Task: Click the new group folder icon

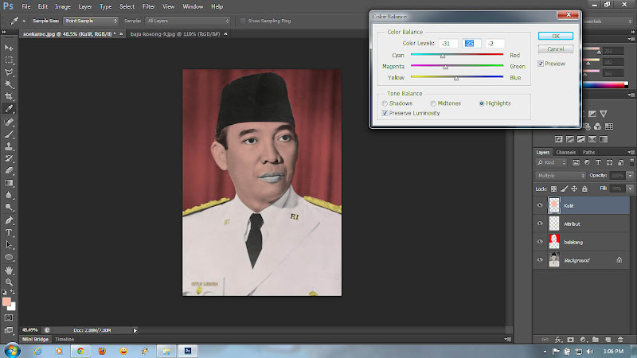Action: pyautogui.click(x=595, y=340)
